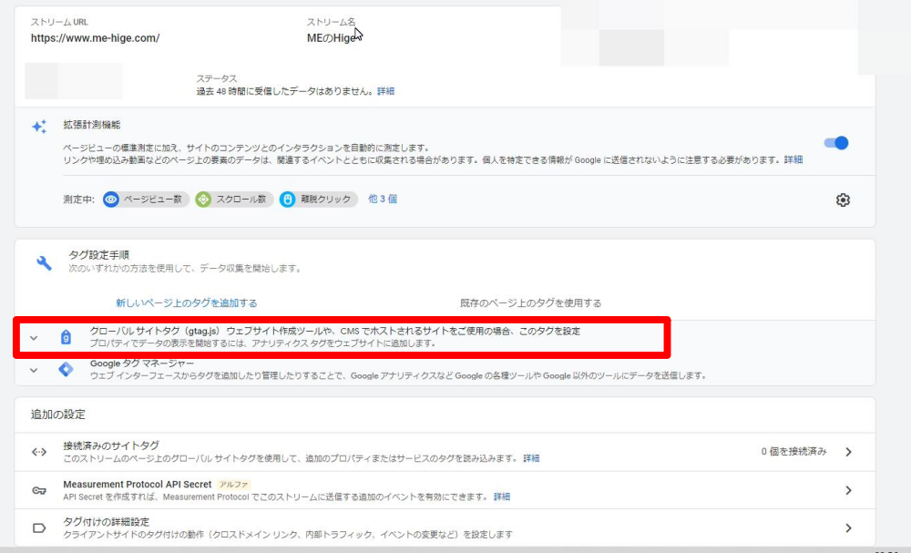Switch to 既存のページ上のタグを使用する tab
The image size is (911, 553).
[x=530, y=302]
